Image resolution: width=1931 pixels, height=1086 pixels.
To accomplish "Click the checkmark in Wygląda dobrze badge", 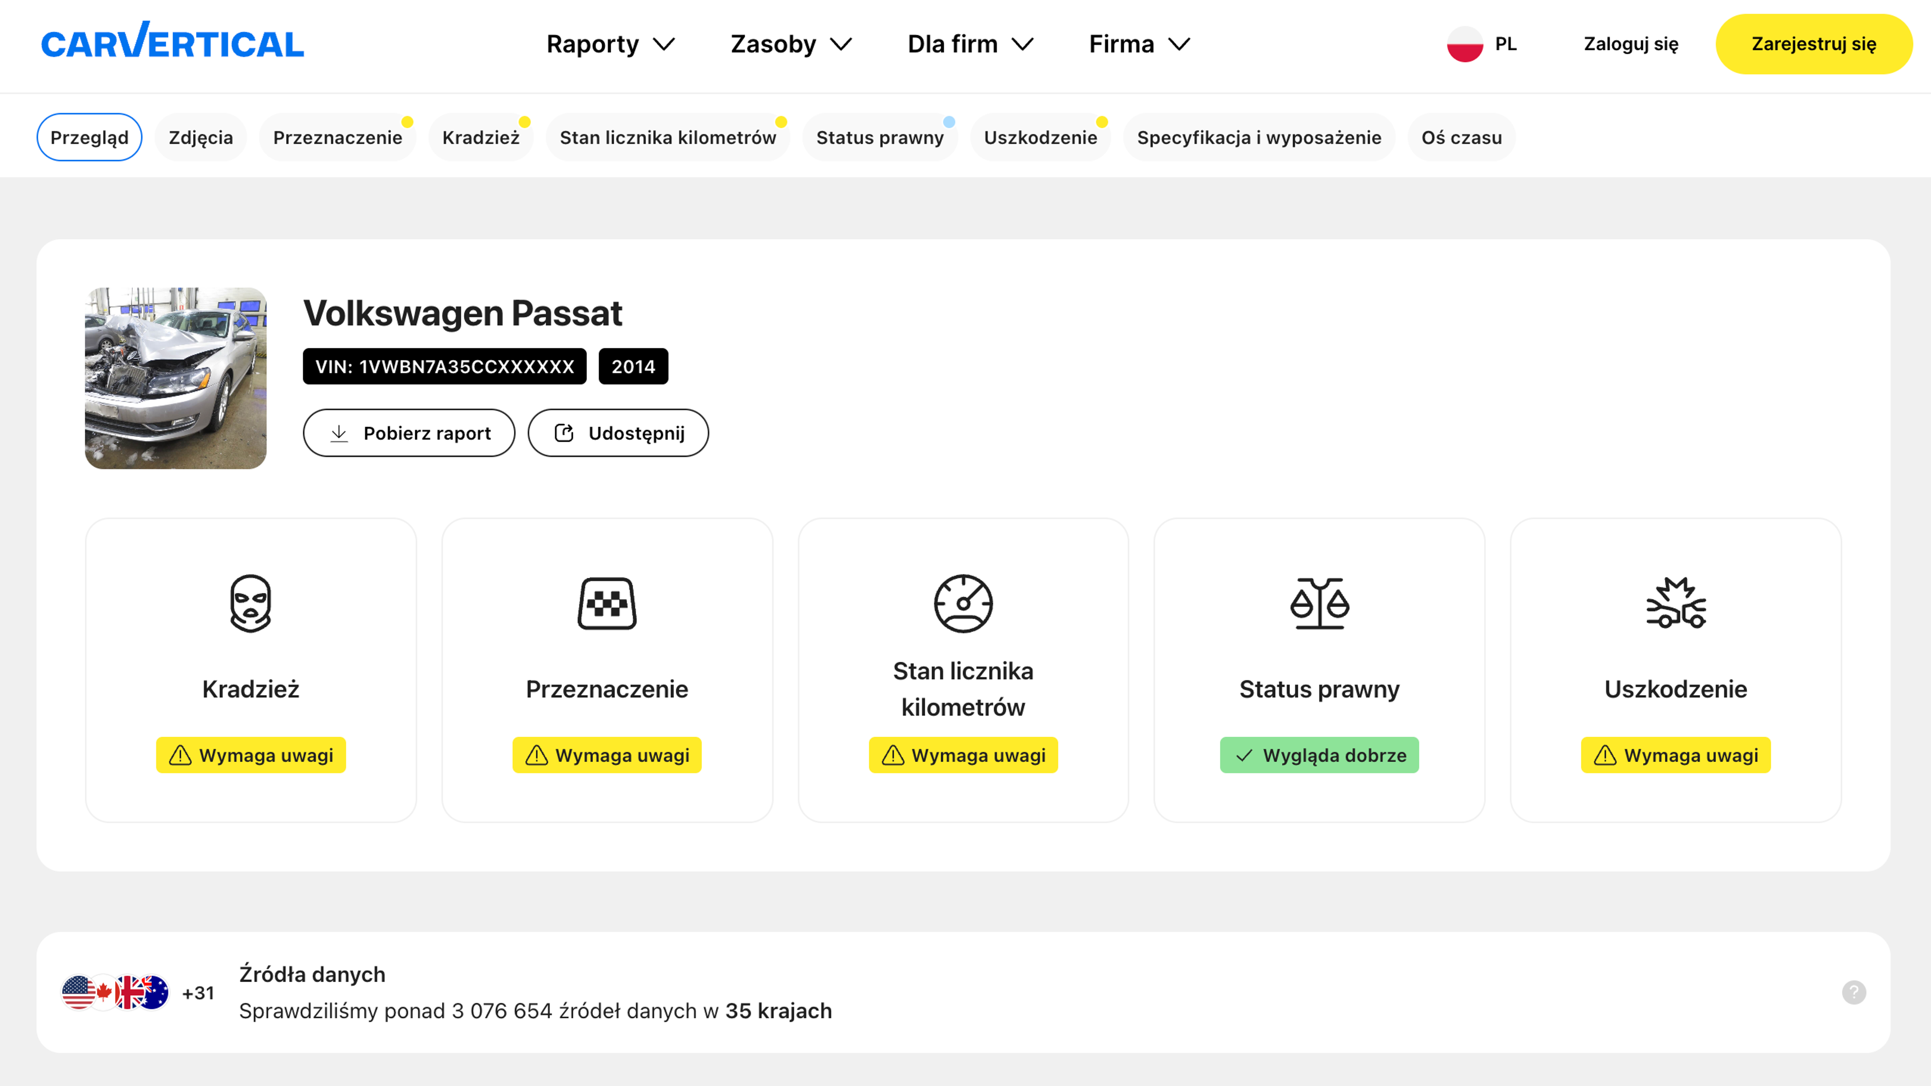I will tap(1244, 756).
